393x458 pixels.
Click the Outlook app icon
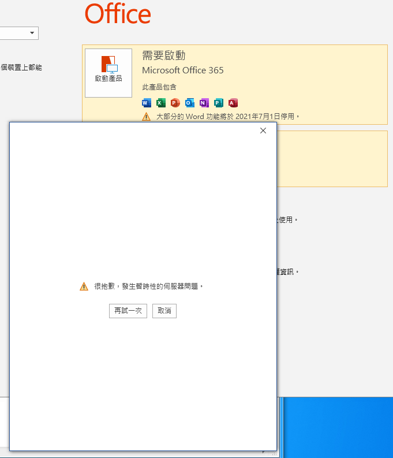[190, 103]
